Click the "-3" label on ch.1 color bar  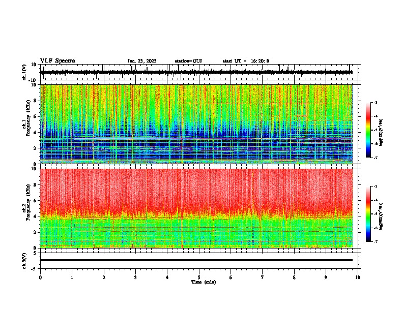(x=375, y=102)
